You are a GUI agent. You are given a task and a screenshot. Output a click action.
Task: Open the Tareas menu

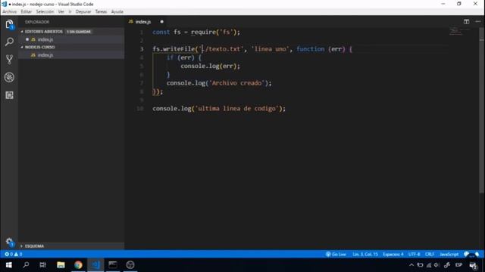(x=101, y=11)
